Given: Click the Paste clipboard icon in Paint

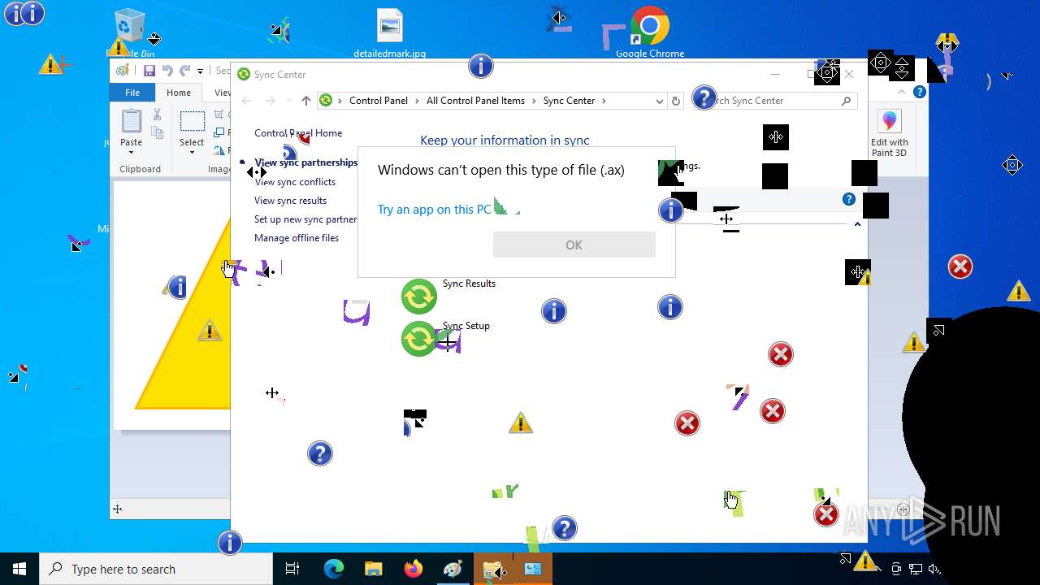Looking at the screenshot, I should point(131,121).
